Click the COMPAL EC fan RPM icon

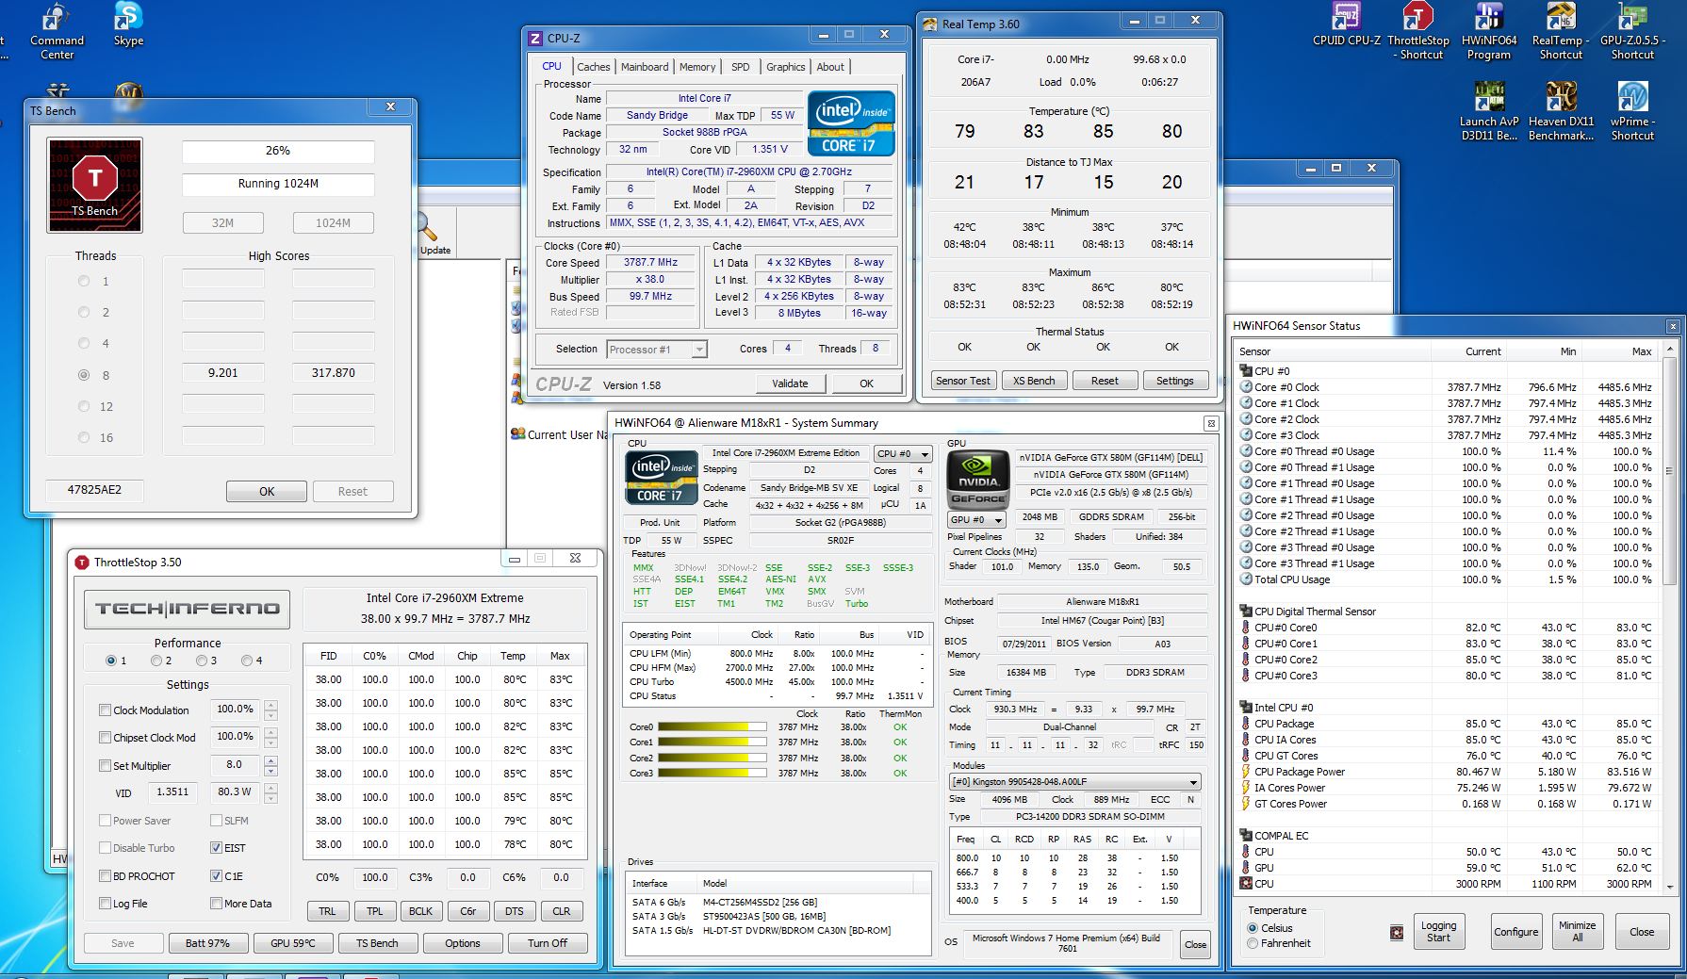[1246, 884]
